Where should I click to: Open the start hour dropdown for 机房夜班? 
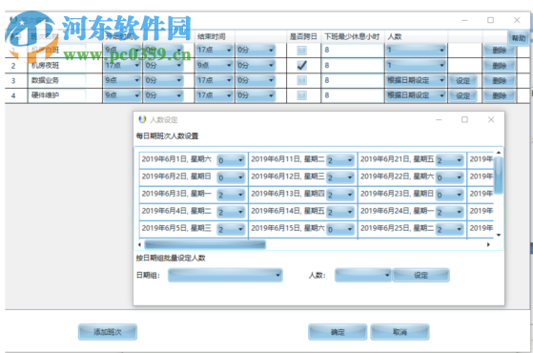(122, 65)
